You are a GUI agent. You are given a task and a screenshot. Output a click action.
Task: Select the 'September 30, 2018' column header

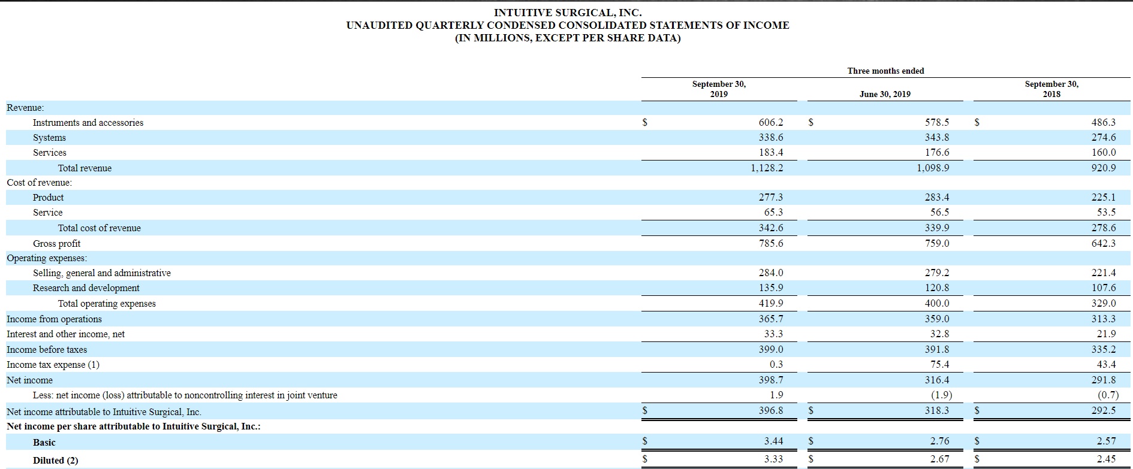[x=1051, y=89]
